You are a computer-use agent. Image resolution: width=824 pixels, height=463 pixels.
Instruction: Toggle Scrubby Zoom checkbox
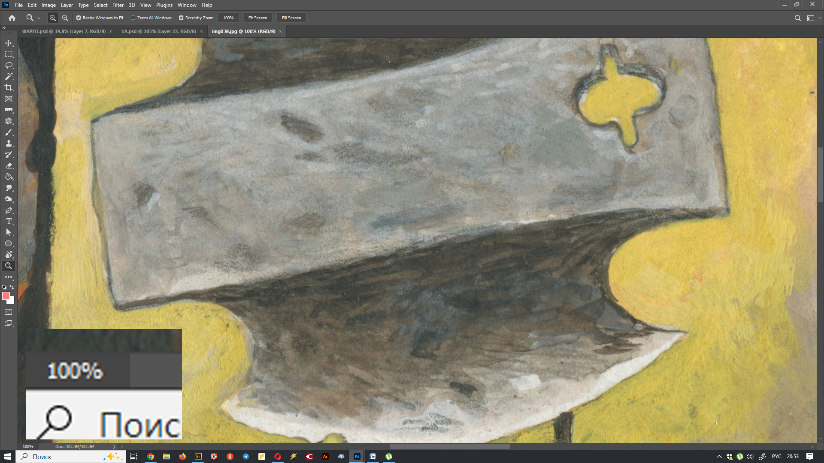pyautogui.click(x=181, y=18)
